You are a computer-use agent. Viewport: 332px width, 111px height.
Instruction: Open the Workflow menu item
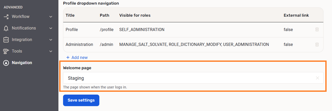pos(21,17)
